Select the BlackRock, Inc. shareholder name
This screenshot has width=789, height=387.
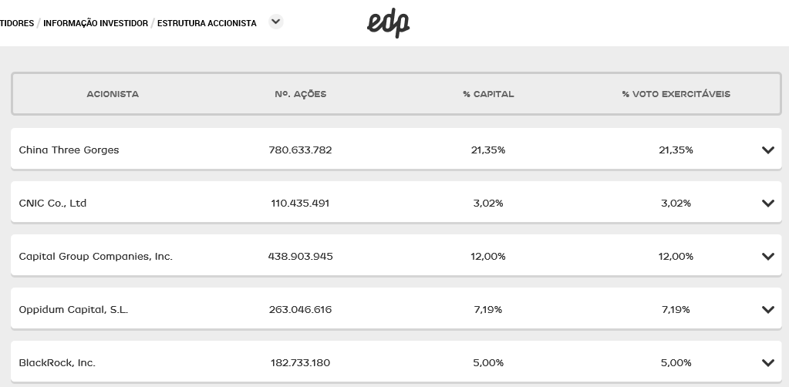click(57, 363)
